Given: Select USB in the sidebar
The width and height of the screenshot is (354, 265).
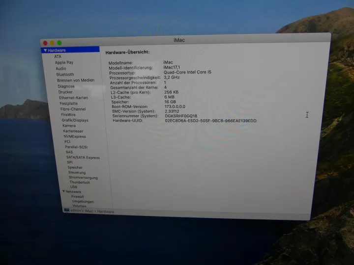Looking at the screenshot, I should (x=74, y=187).
